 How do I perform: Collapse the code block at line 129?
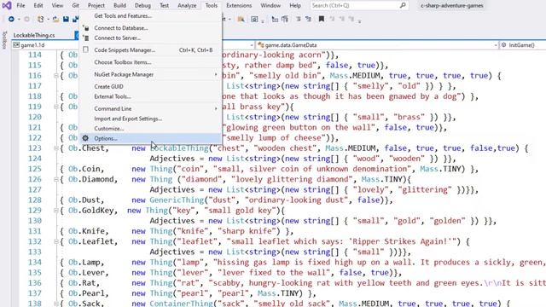pyautogui.click(x=55, y=211)
